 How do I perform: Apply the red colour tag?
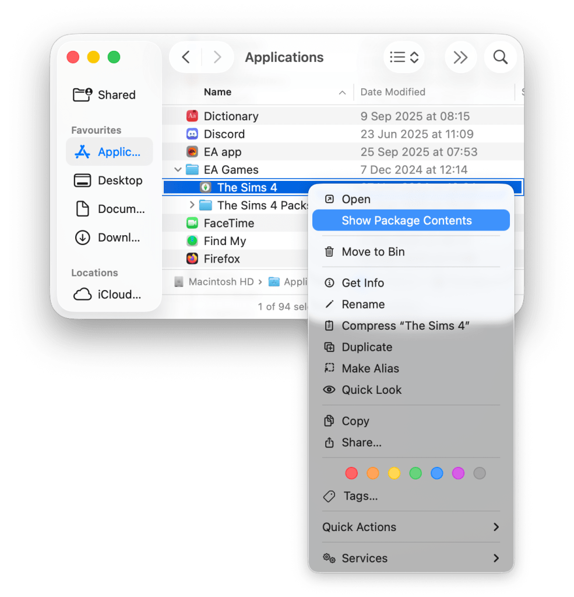coord(351,473)
